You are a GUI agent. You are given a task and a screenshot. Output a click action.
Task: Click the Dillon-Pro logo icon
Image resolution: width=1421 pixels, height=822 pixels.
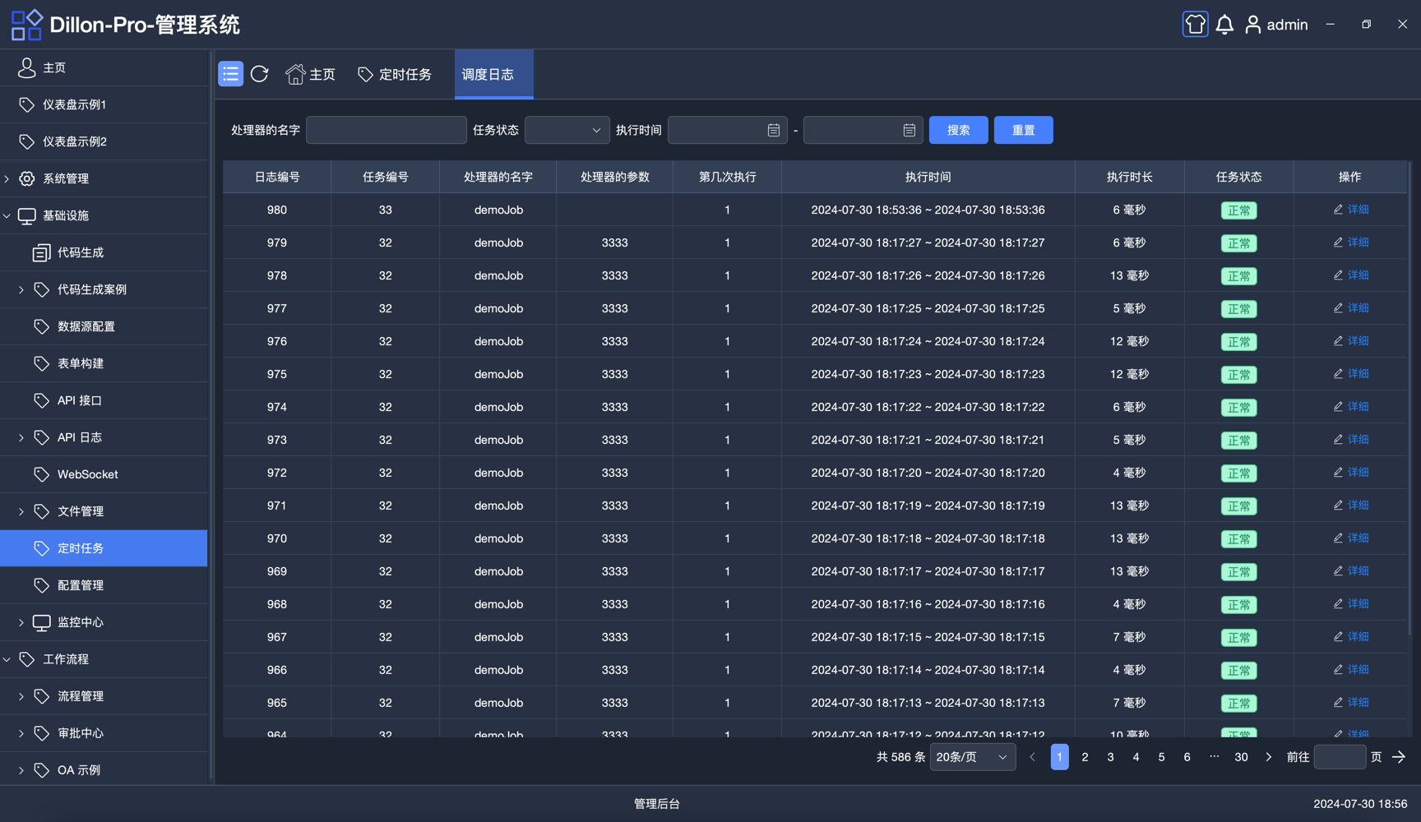click(x=26, y=25)
